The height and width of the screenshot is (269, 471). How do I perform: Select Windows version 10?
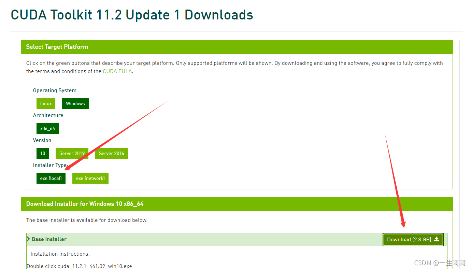click(43, 153)
